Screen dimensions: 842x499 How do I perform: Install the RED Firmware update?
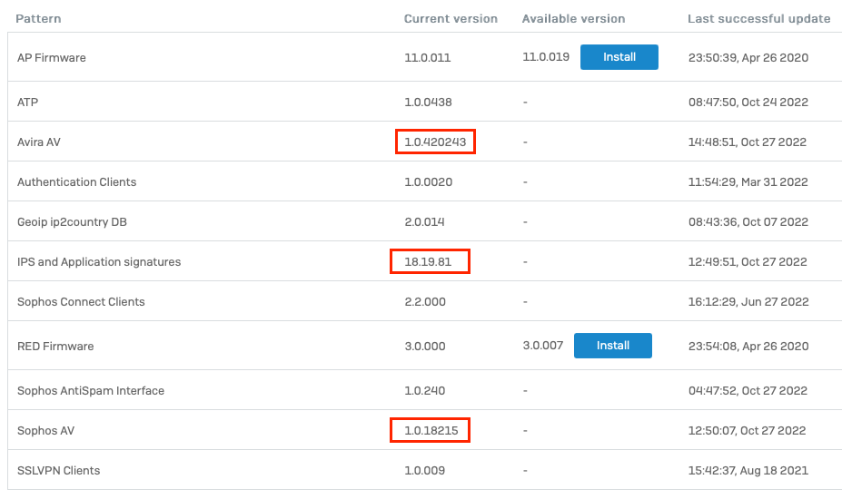tap(613, 346)
